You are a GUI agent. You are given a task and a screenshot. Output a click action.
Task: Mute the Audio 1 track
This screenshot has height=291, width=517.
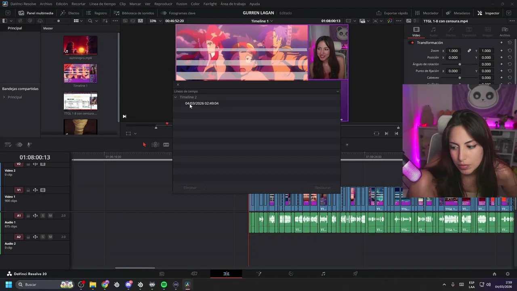[x=50, y=215]
